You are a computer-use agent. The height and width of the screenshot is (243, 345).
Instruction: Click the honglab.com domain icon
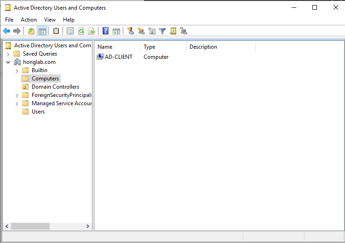click(x=17, y=62)
